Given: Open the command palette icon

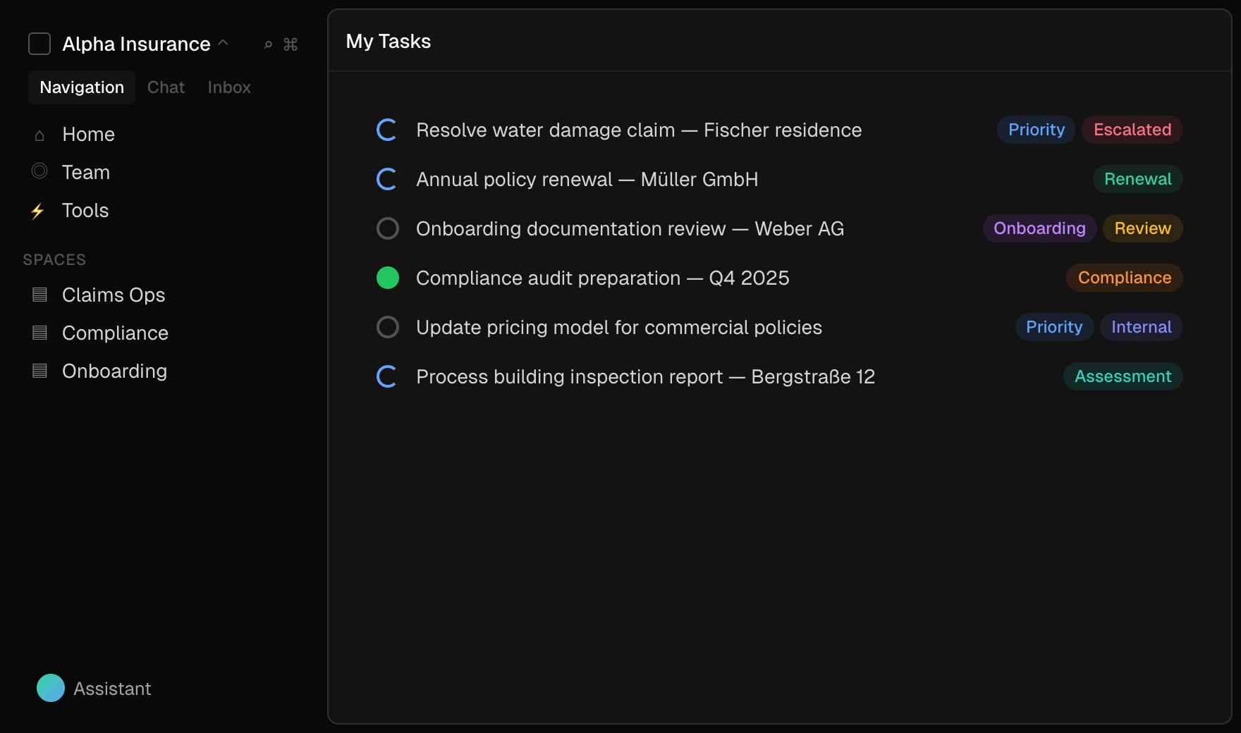Looking at the screenshot, I should 291,44.
